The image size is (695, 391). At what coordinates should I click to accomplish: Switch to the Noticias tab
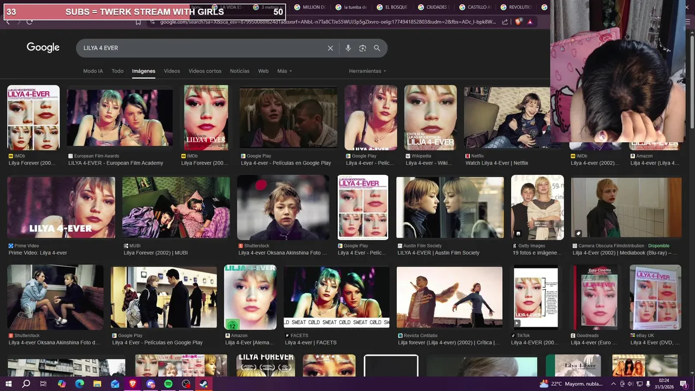pyautogui.click(x=239, y=71)
